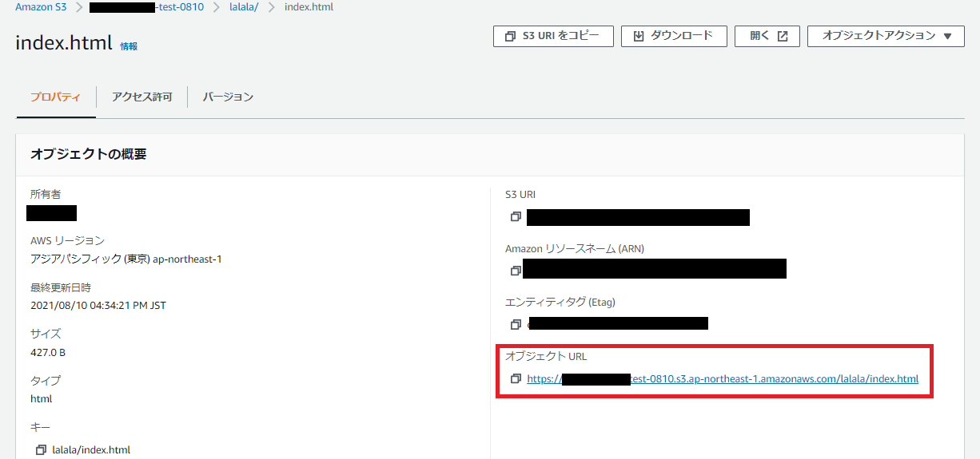Click the S3 URI をコピー button

pyautogui.click(x=553, y=36)
